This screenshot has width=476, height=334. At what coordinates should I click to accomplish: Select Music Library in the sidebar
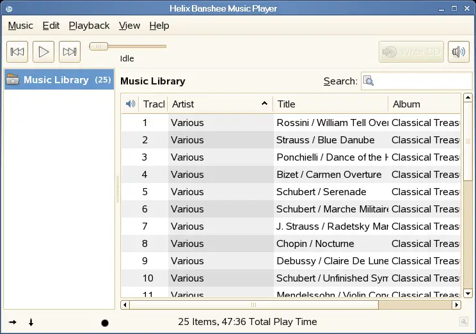click(58, 80)
